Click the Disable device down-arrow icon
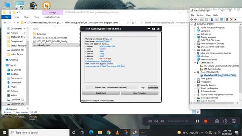This screenshot has height=136, width=242. (x=235, y=20)
